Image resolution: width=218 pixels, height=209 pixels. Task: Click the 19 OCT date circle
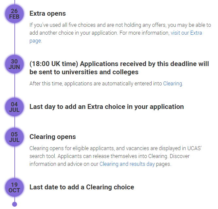click(14, 187)
